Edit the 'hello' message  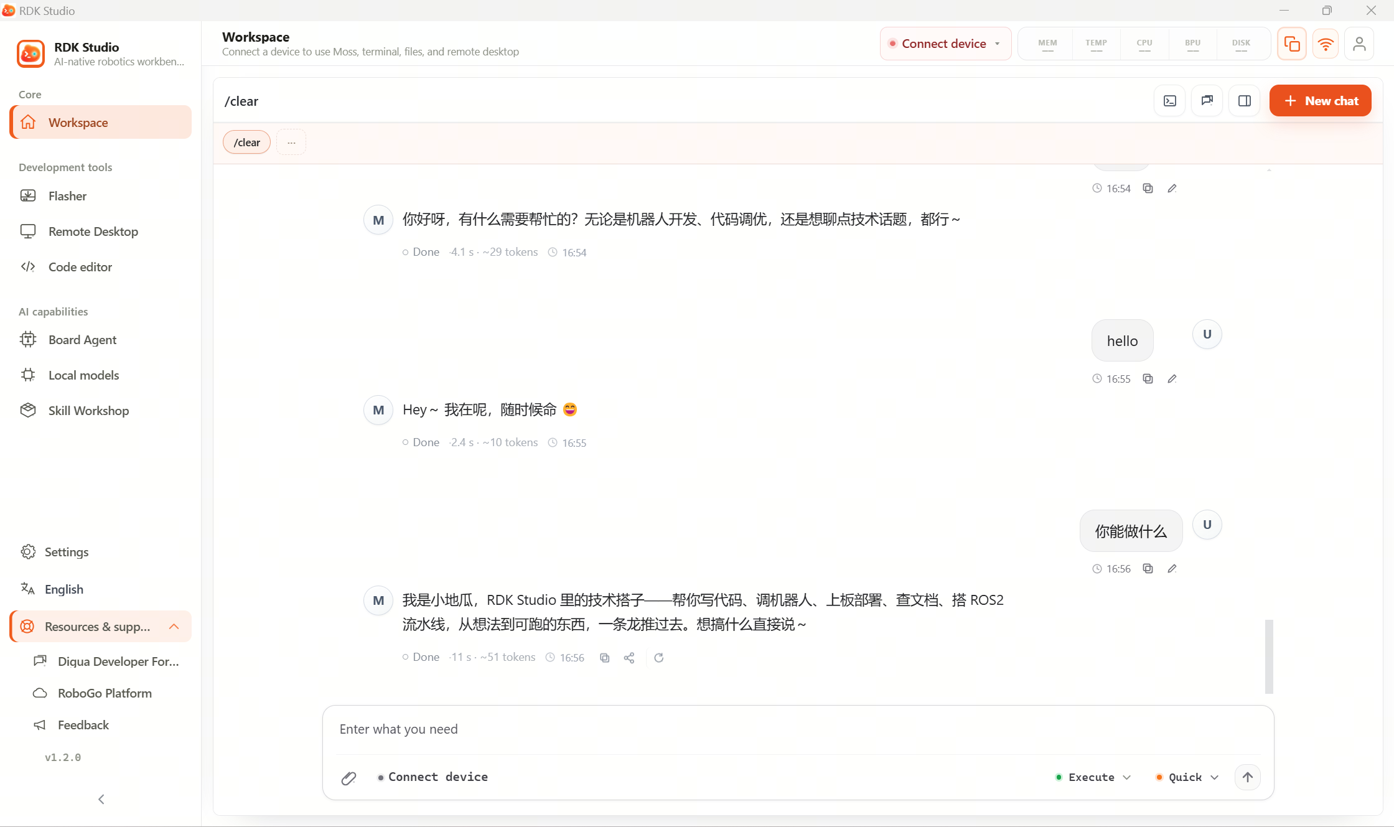1172,379
